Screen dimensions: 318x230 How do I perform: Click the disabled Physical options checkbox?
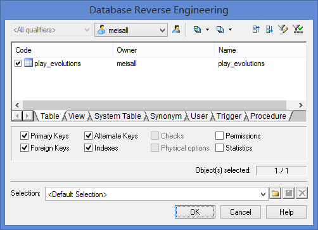(x=155, y=148)
